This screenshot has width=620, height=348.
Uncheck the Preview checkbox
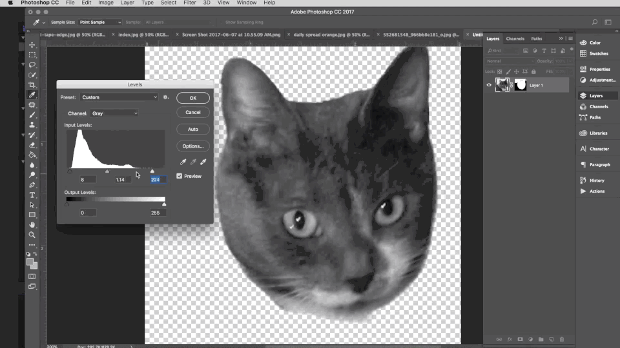[180, 176]
